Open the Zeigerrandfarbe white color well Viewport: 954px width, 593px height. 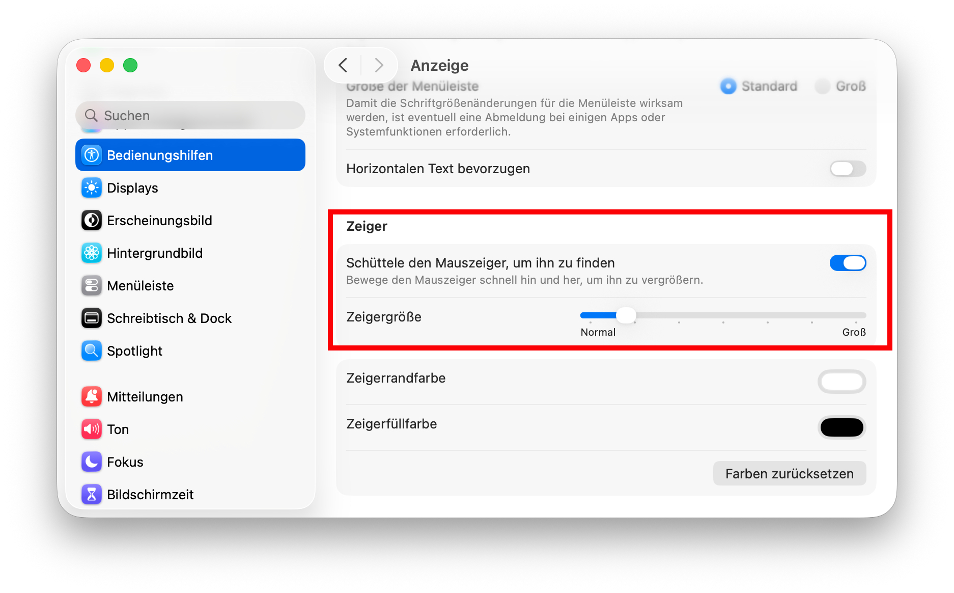(x=842, y=382)
